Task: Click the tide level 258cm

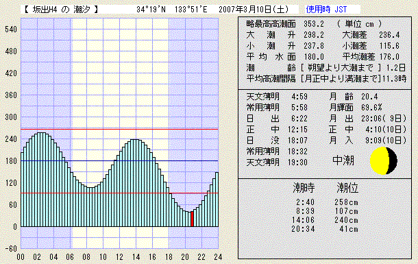Action: click(346, 202)
